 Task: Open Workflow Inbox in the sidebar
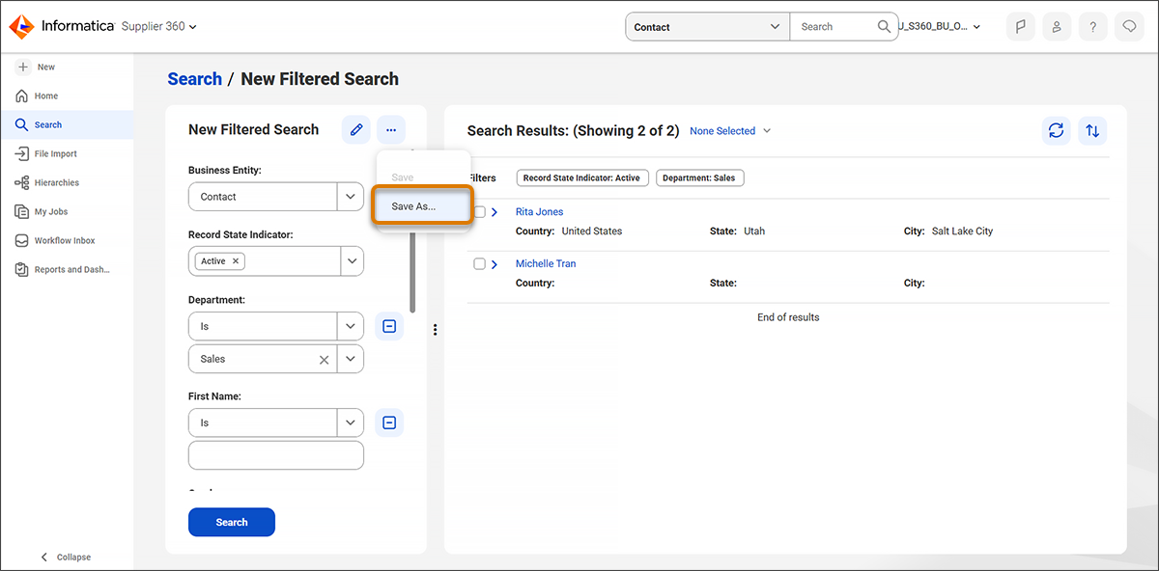(67, 240)
